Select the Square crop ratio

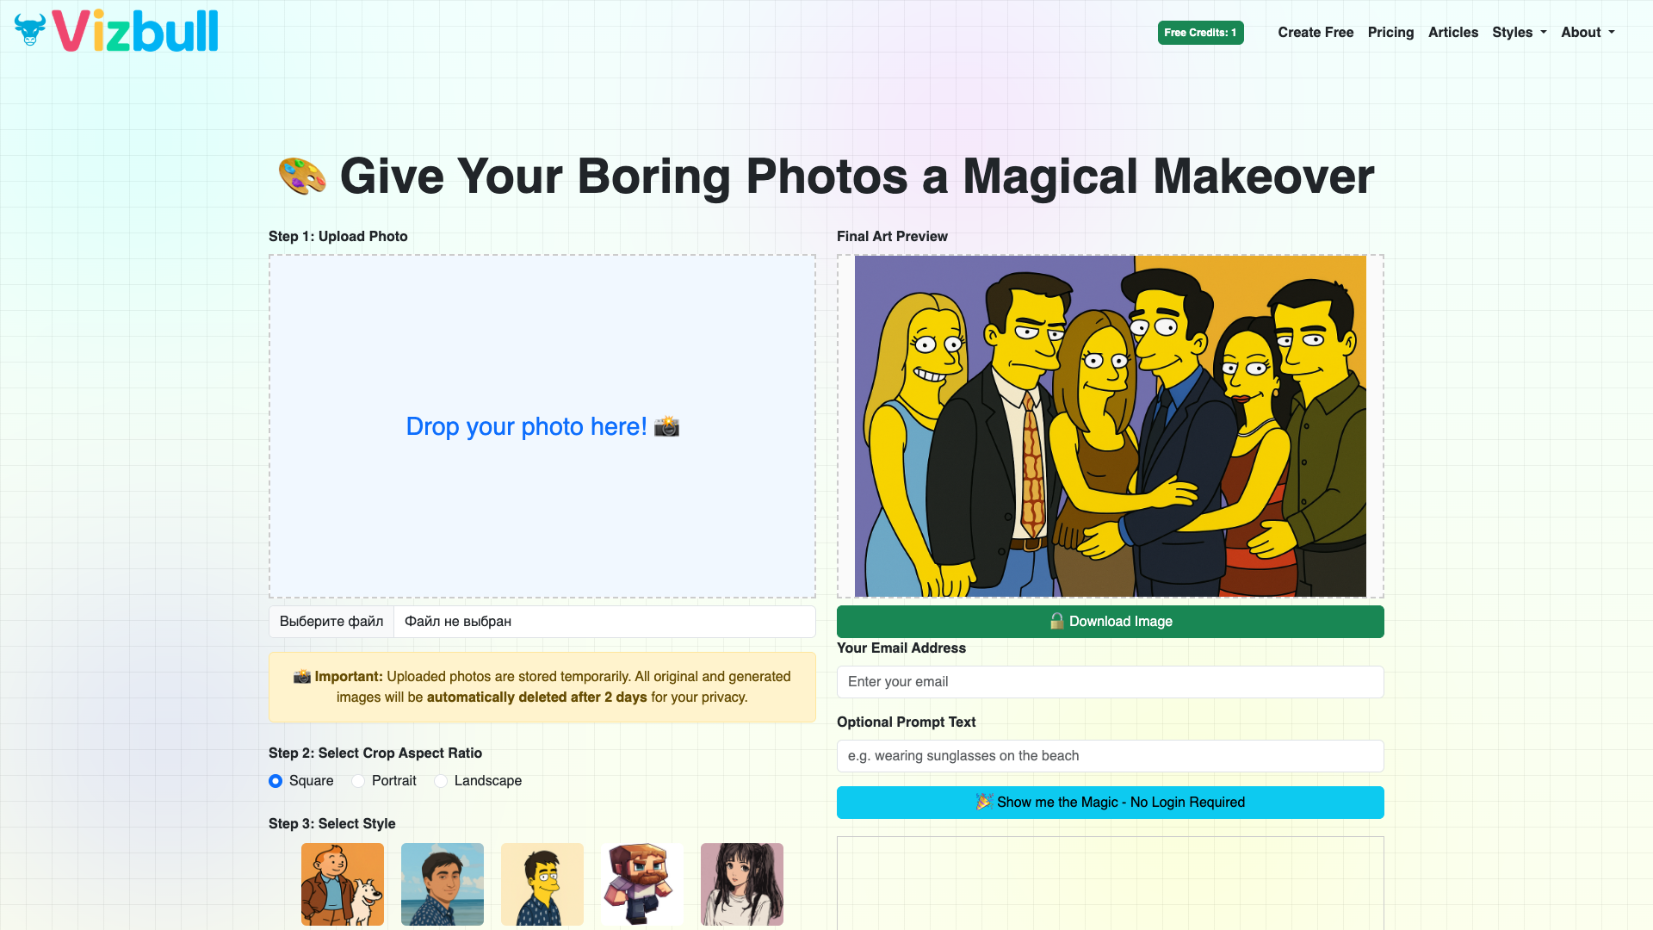pos(275,781)
